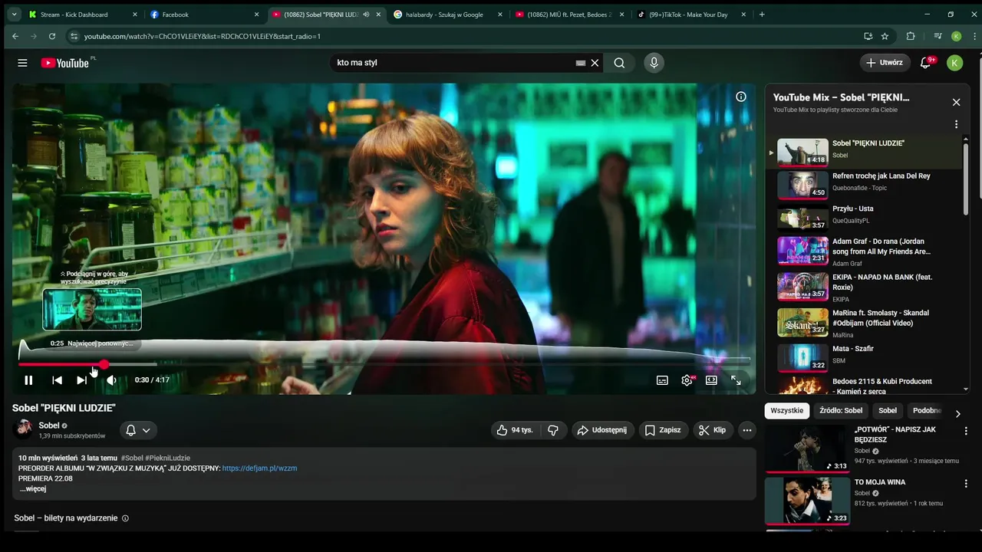The height and width of the screenshot is (552, 982).
Task: Skip to the previous video
Action: [57, 380]
